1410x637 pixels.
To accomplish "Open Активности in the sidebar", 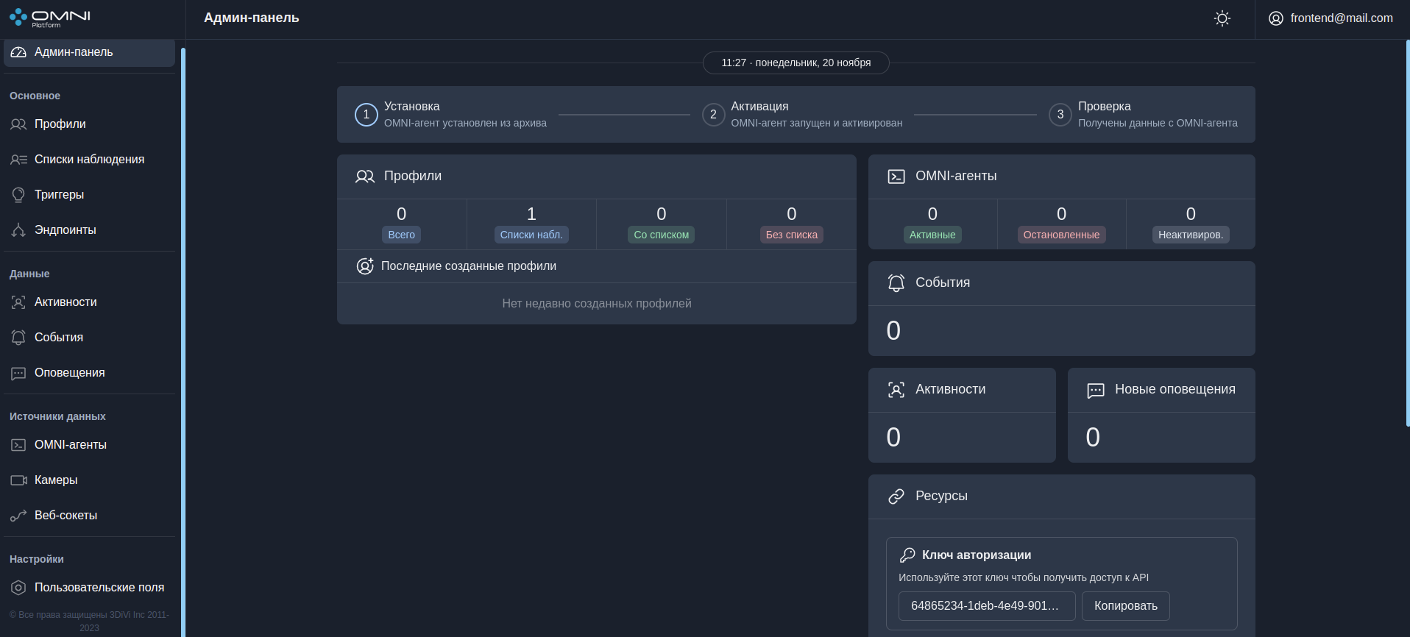I will click(x=89, y=302).
